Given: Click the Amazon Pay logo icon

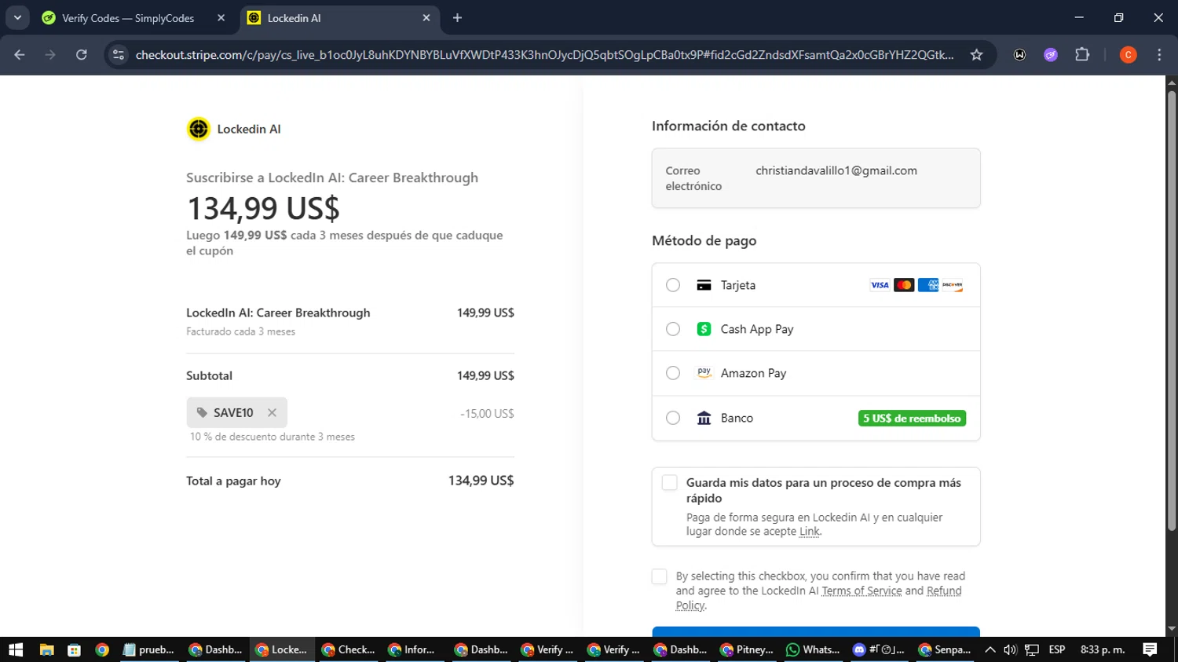Looking at the screenshot, I should tap(704, 373).
